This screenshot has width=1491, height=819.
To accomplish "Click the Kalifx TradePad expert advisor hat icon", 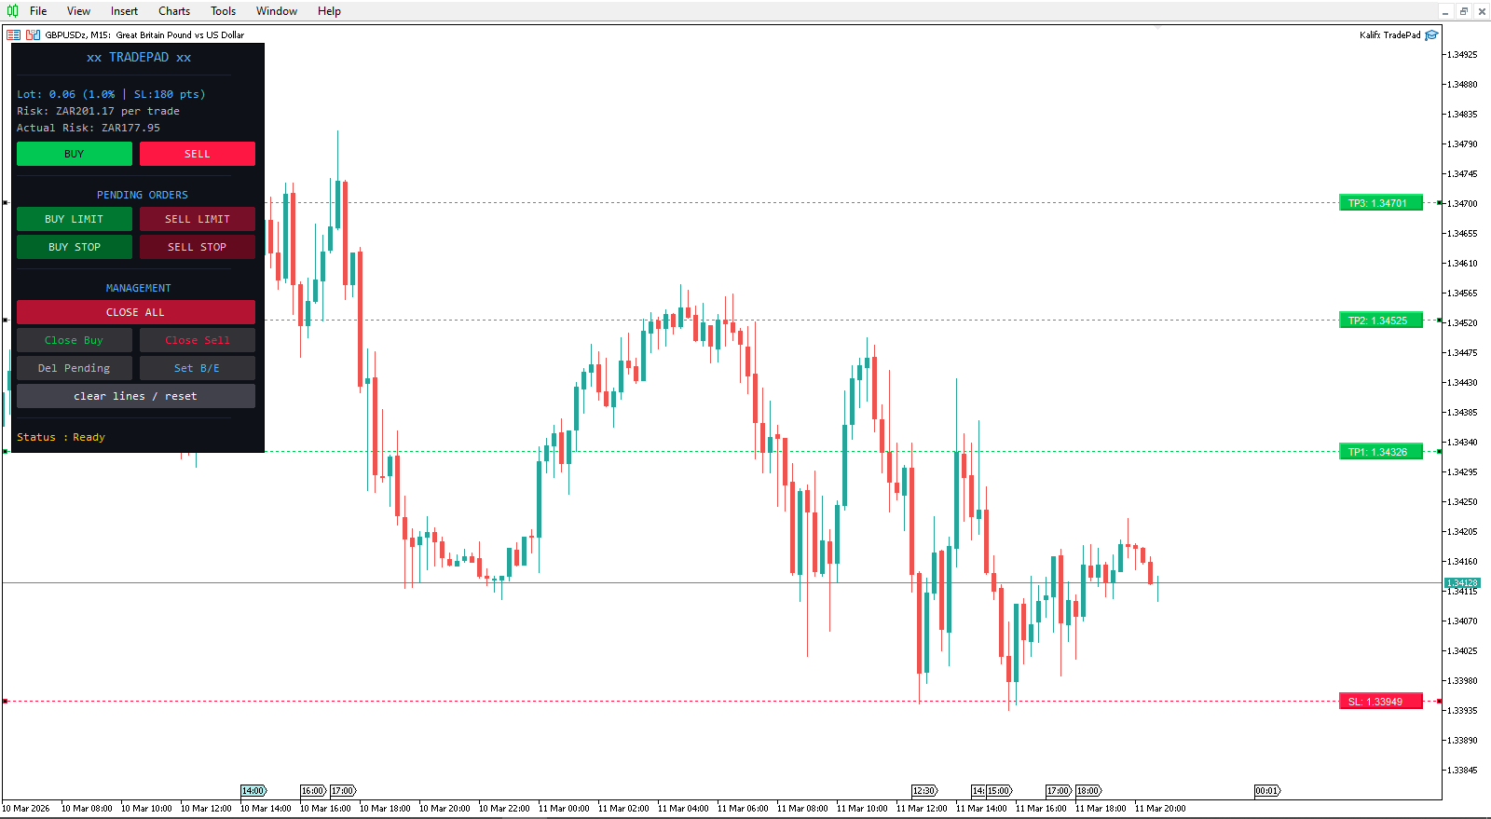I will pos(1431,35).
